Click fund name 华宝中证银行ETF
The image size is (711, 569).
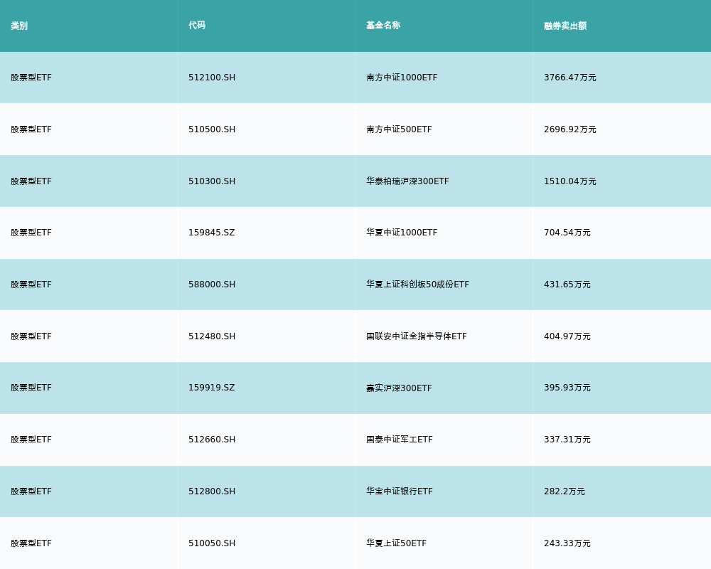400,491
